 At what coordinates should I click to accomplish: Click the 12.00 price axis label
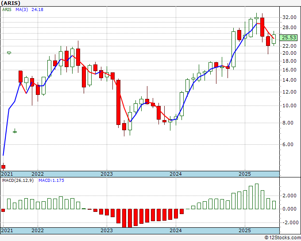[289, 92]
